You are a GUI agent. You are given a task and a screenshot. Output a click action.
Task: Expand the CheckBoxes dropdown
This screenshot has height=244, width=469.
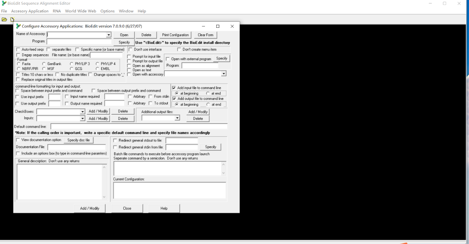coord(82,112)
